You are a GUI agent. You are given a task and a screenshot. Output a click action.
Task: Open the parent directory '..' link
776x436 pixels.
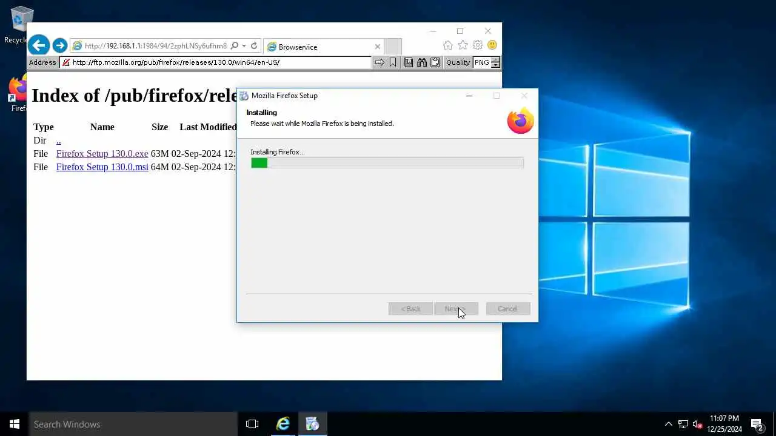click(58, 140)
